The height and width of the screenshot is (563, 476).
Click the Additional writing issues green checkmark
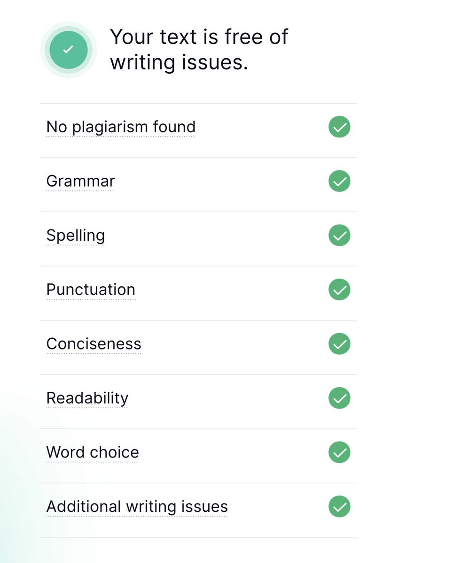click(339, 507)
